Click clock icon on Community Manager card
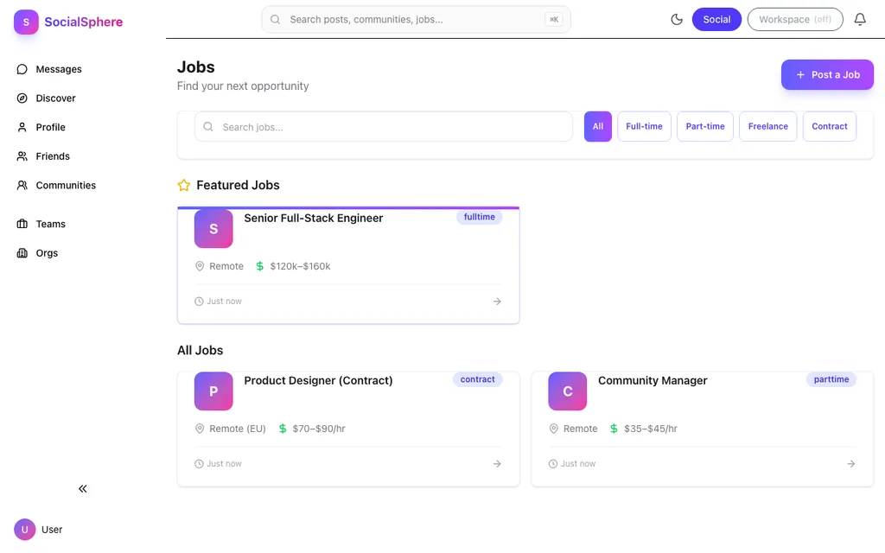885x553 pixels. tap(552, 464)
